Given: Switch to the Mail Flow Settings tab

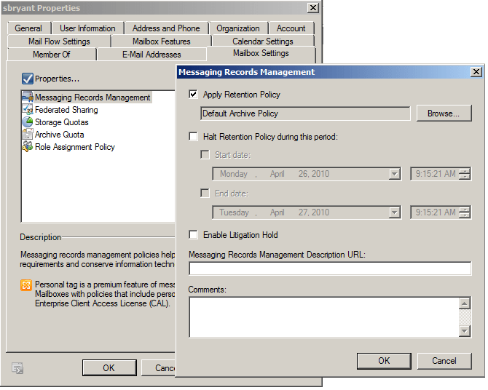Looking at the screenshot, I should (59, 41).
